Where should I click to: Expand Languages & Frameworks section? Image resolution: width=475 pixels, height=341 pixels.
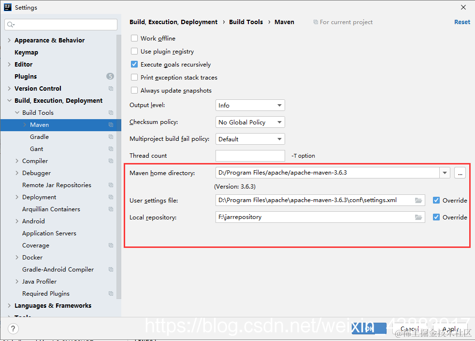coord(9,306)
